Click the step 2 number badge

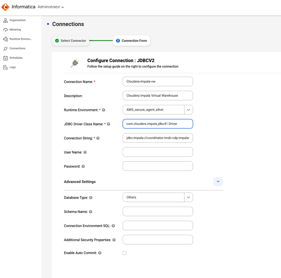118,41
